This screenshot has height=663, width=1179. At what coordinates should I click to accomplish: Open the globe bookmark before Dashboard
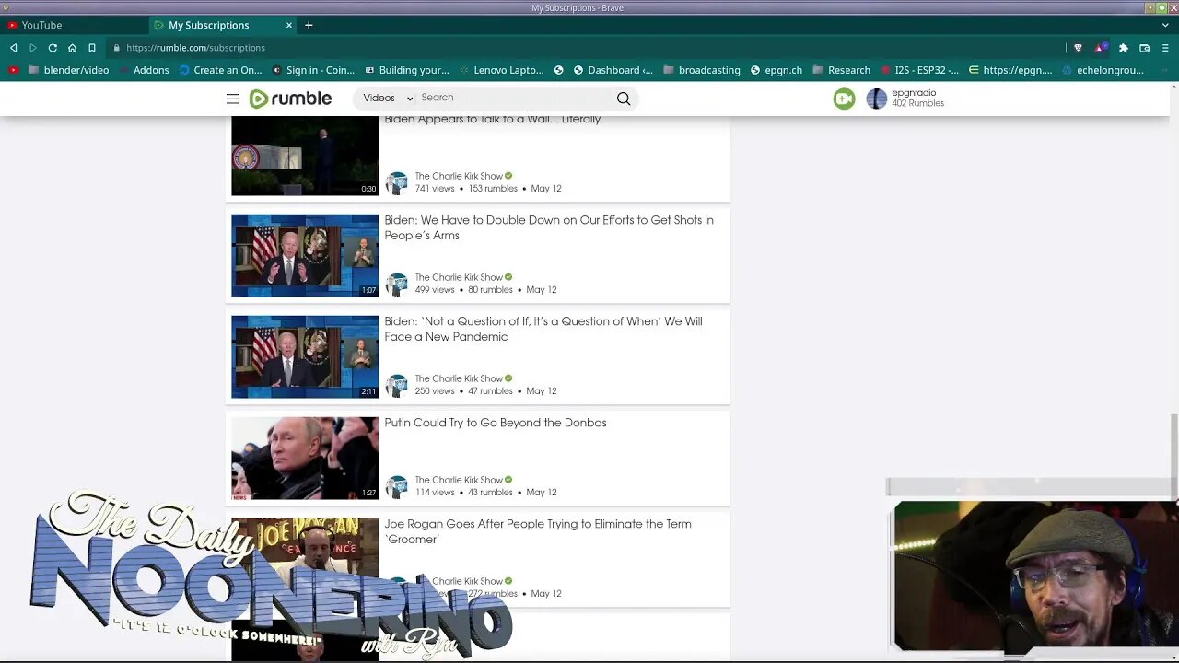click(x=578, y=70)
